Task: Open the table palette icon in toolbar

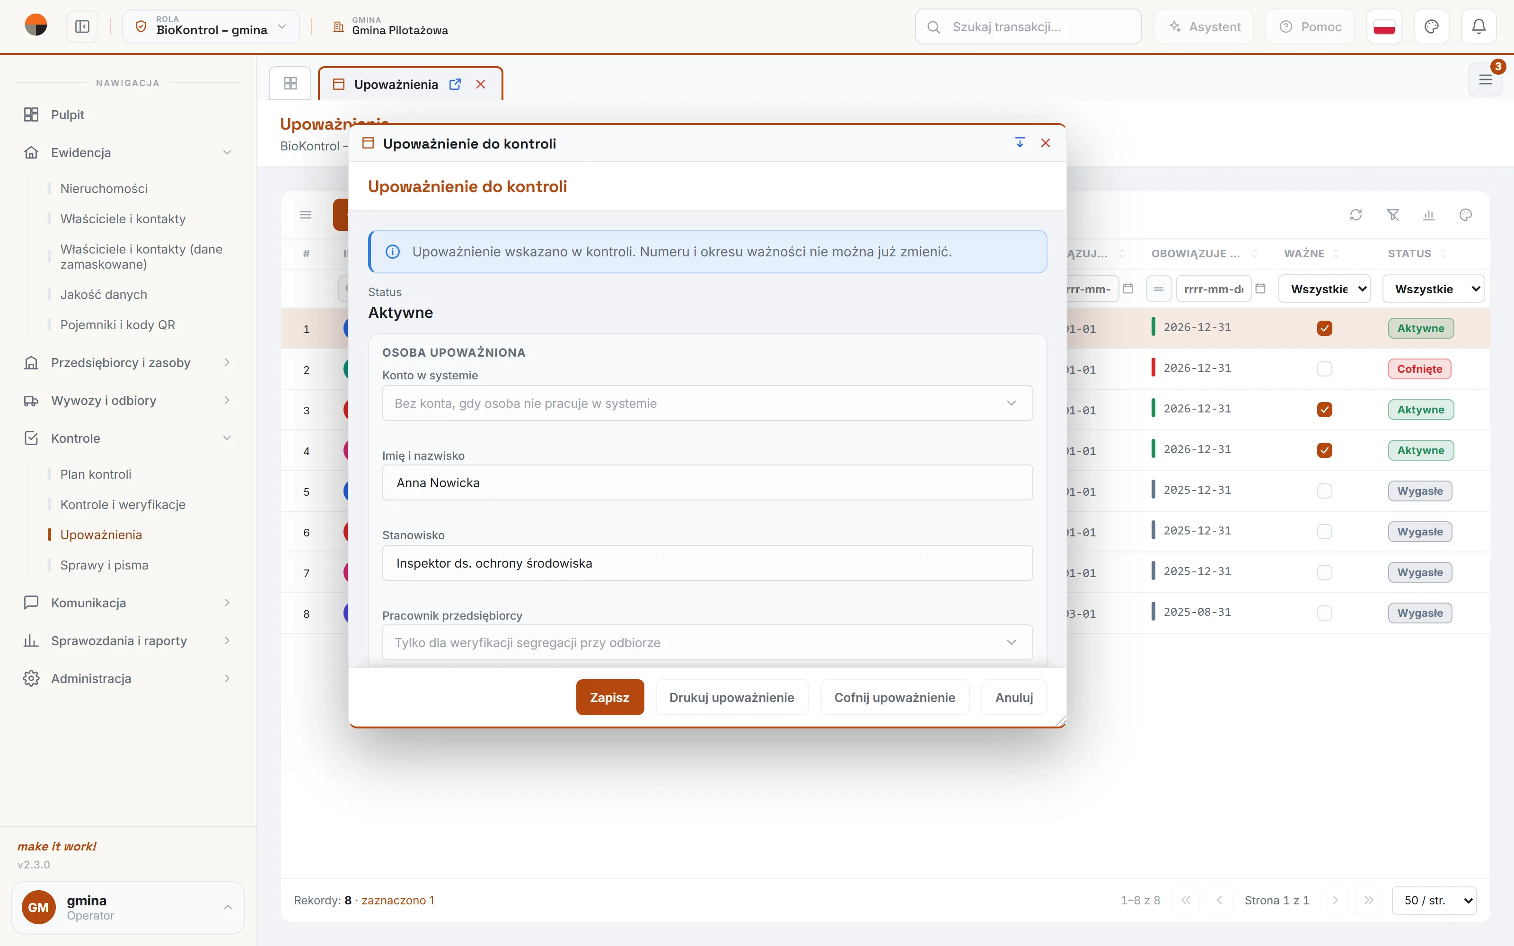Action: 1465,215
